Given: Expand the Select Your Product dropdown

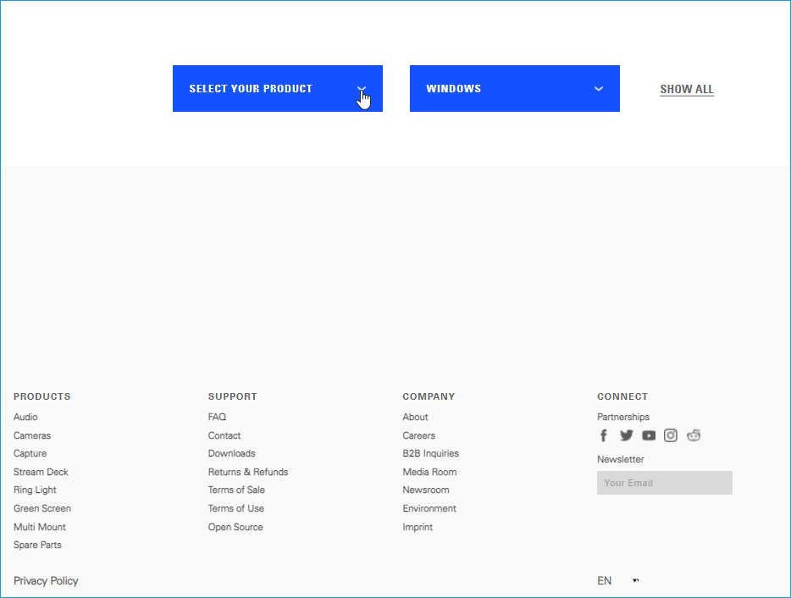Looking at the screenshot, I should click(278, 88).
